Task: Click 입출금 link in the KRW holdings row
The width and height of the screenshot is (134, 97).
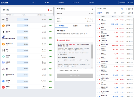Action: [x=51, y=20]
